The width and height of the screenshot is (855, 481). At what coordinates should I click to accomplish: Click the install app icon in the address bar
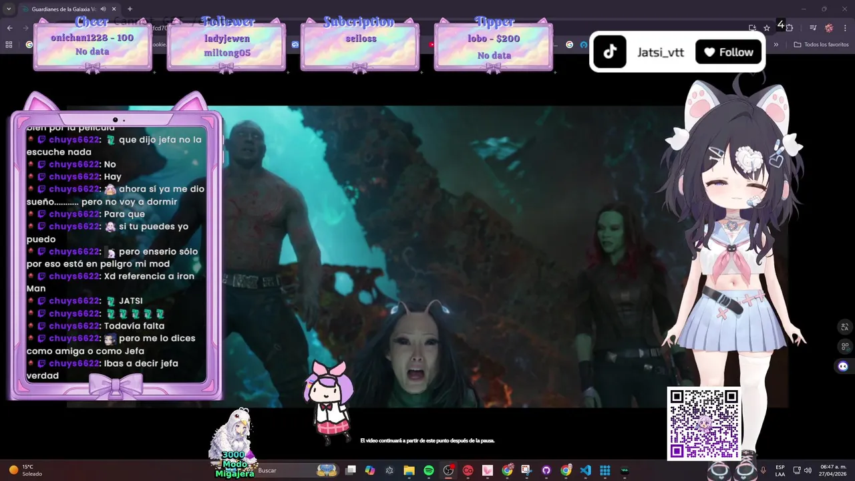click(x=753, y=28)
